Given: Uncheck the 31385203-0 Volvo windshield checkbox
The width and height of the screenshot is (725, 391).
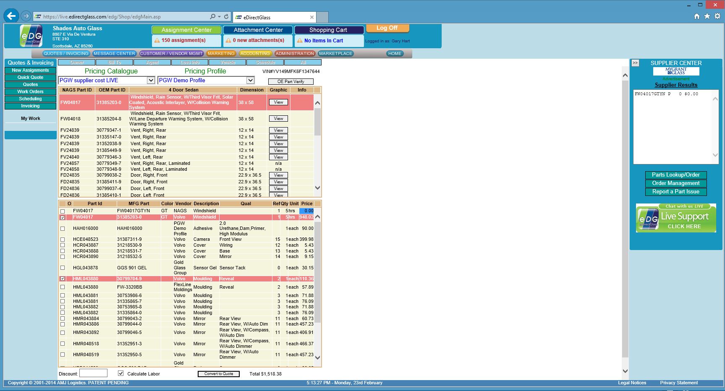Looking at the screenshot, I should tap(63, 218).
